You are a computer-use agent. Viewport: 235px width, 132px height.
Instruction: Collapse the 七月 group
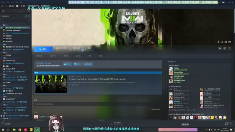pos(2,53)
